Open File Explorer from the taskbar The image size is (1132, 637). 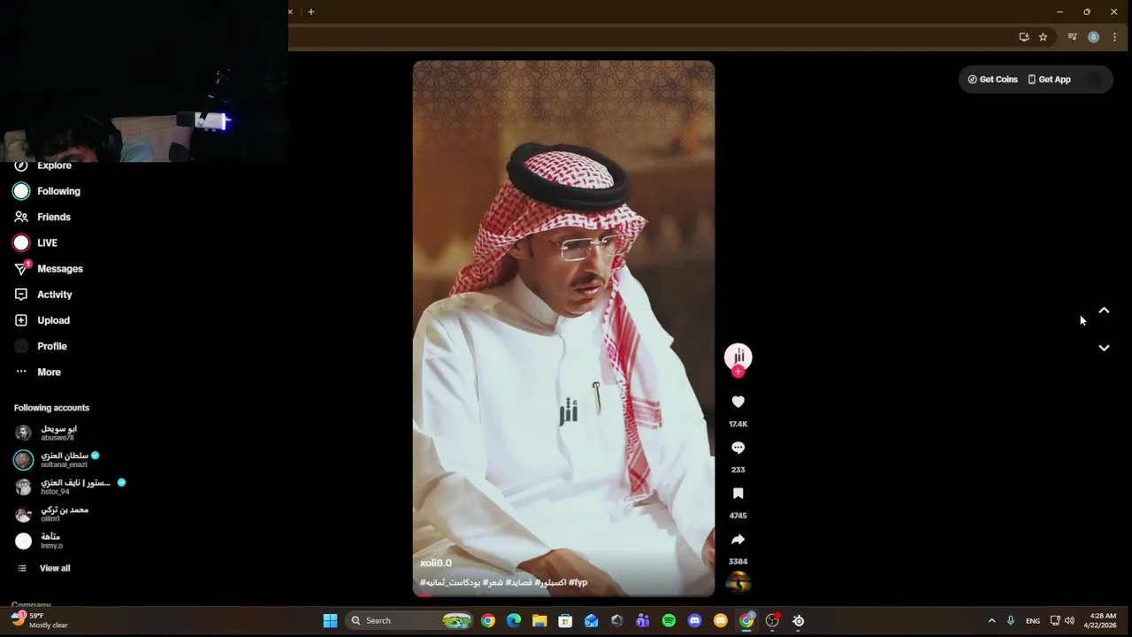tap(539, 621)
